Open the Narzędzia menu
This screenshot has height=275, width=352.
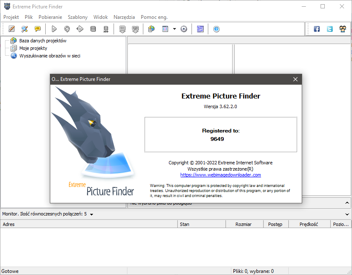pos(124,17)
